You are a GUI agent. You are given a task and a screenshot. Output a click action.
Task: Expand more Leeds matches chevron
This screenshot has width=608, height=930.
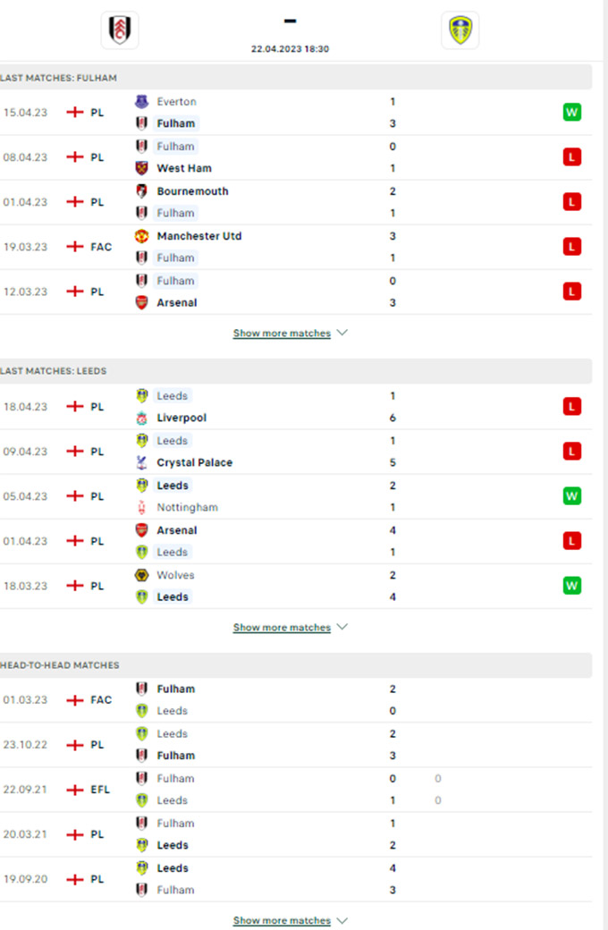pos(342,627)
